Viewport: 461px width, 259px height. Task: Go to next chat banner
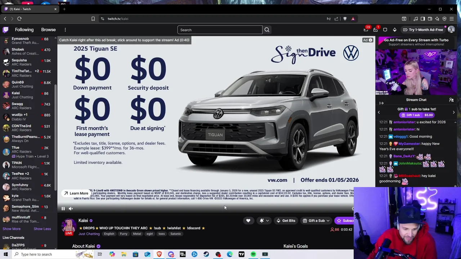tap(453, 112)
